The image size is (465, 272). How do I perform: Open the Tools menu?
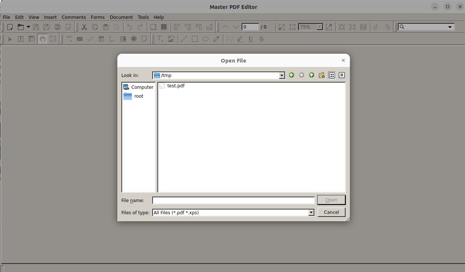click(x=143, y=17)
